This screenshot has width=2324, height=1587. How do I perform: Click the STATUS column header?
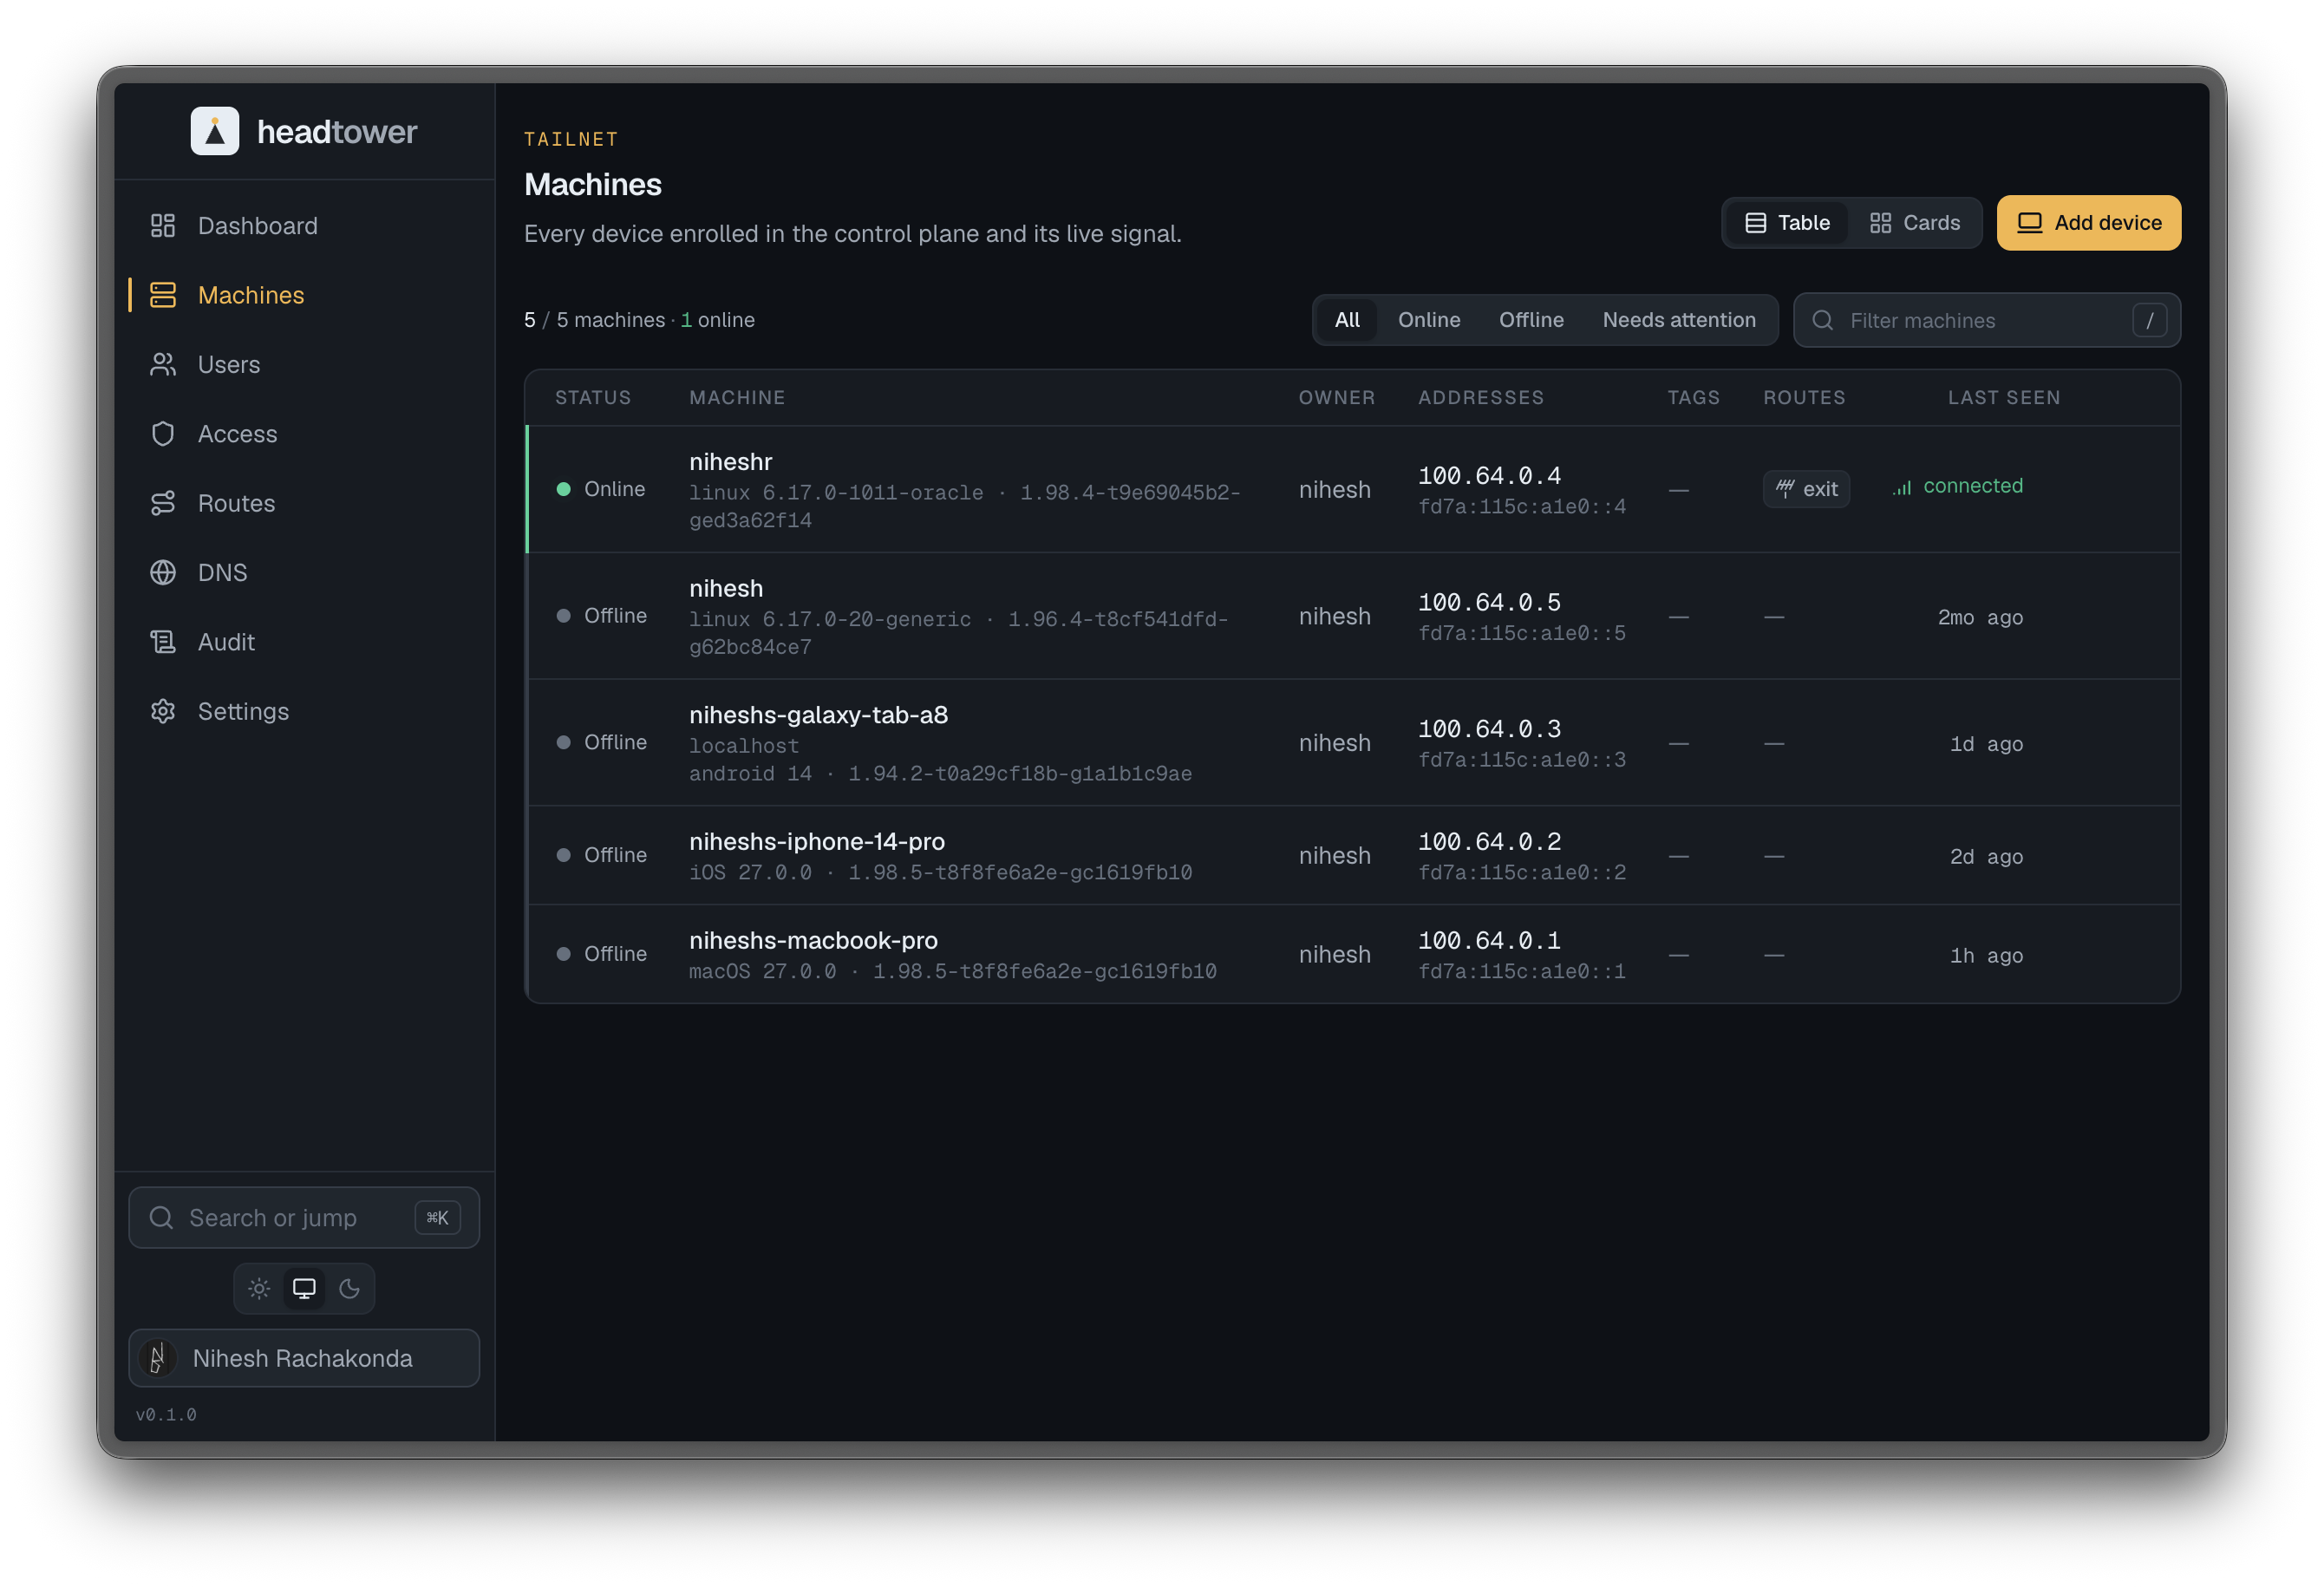pos(593,398)
